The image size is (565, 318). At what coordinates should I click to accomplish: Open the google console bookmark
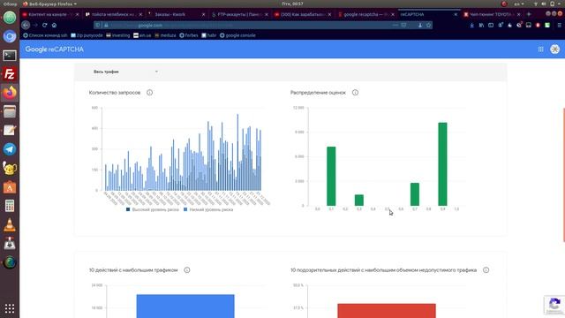pos(237,35)
